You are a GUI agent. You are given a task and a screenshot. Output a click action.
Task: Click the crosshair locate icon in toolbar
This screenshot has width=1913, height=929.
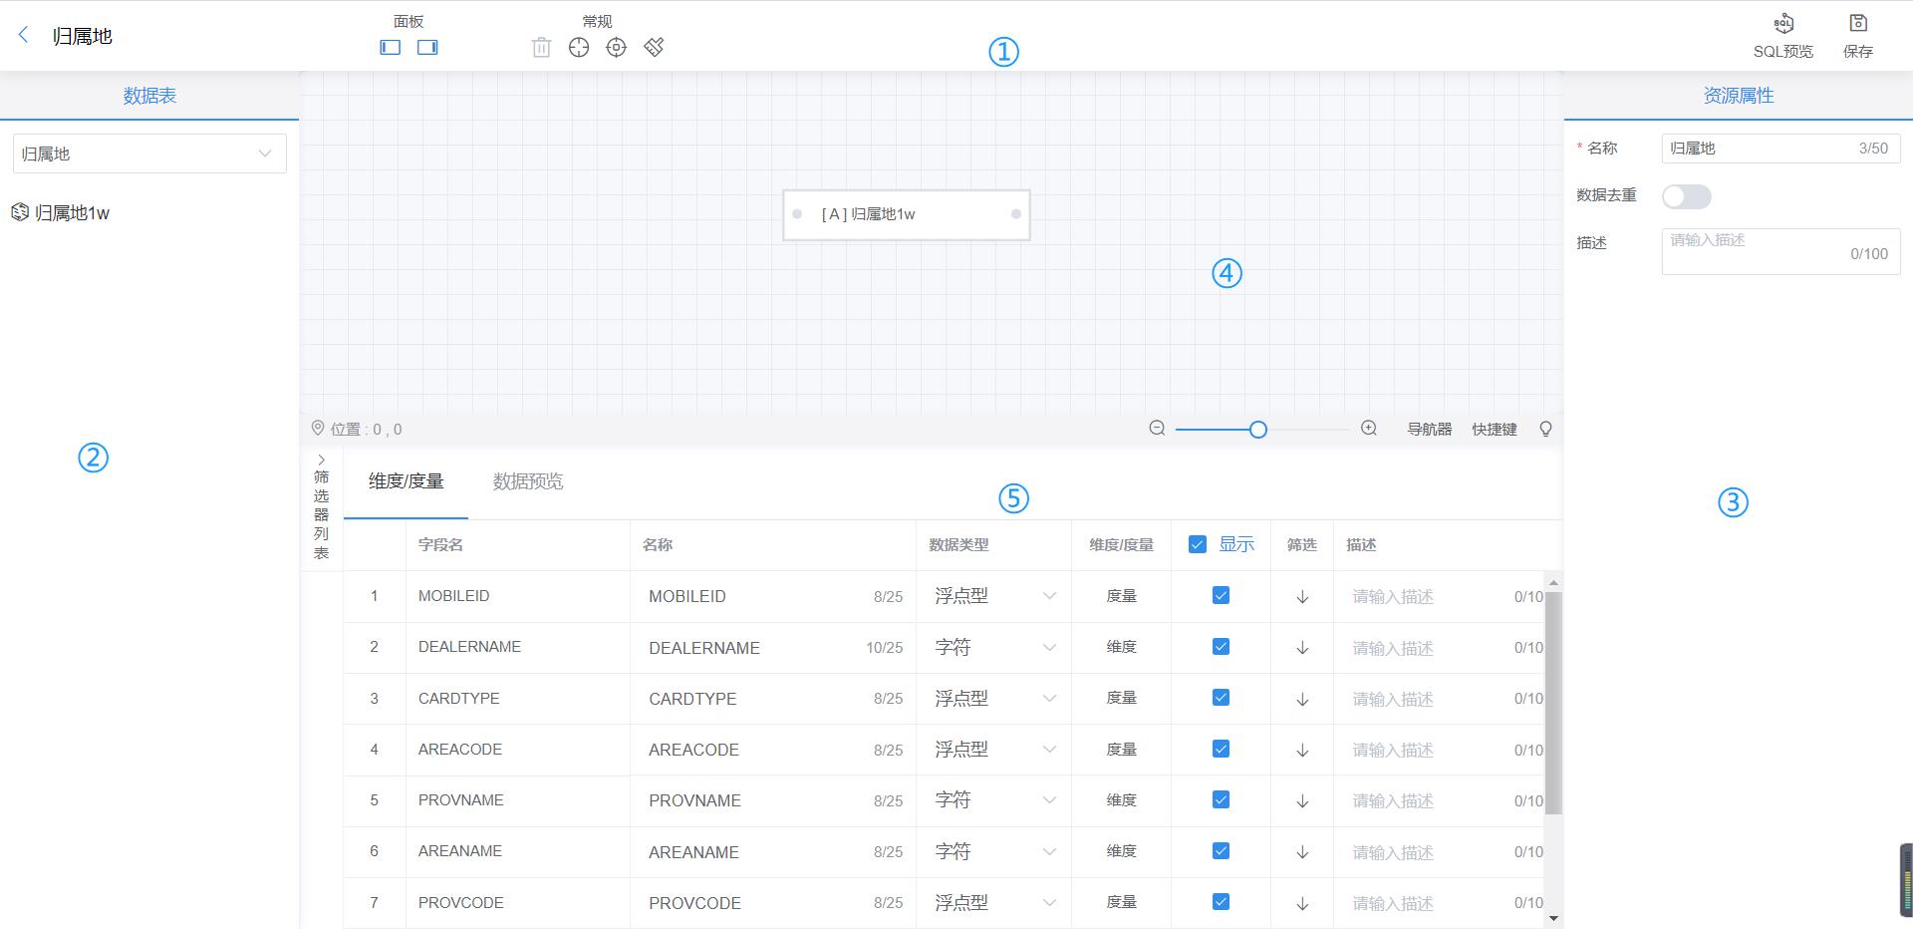579,47
